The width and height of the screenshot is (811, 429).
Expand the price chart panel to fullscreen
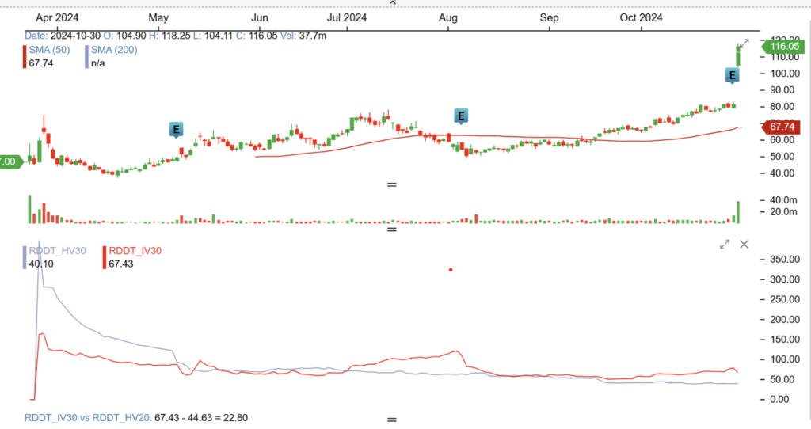point(744,44)
